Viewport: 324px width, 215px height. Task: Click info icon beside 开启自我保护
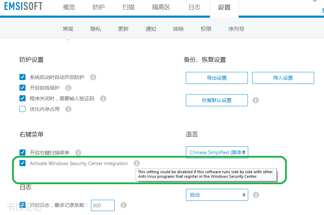68,88
